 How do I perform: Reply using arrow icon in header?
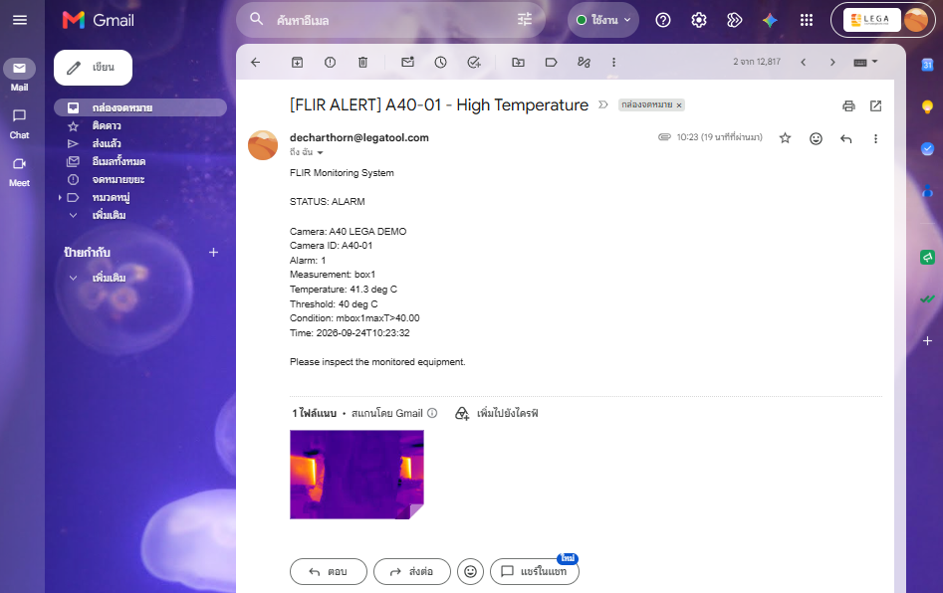(845, 138)
